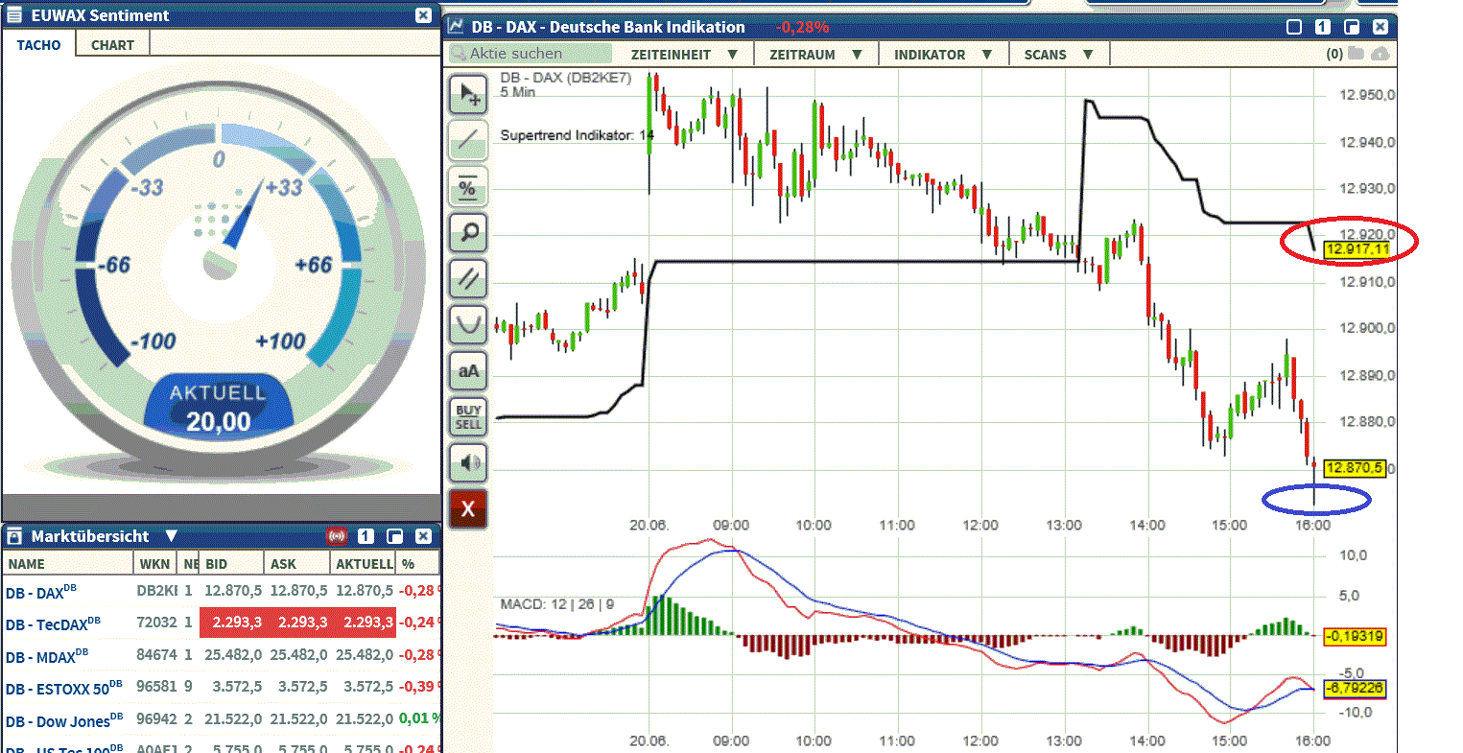Click the MACD value label -0,19319
This screenshot has width=1463, height=753.
pos(1355,636)
